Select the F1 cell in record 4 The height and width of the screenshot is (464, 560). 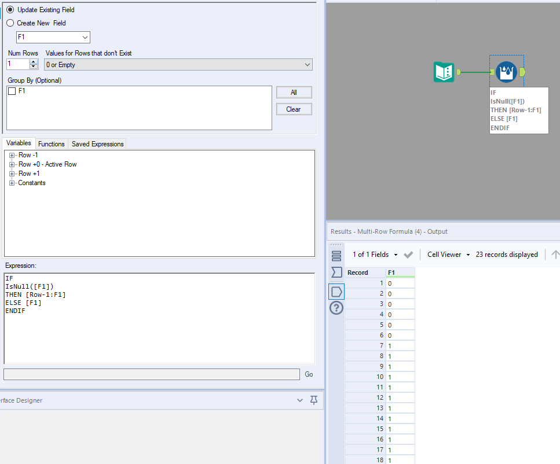point(400,315)
